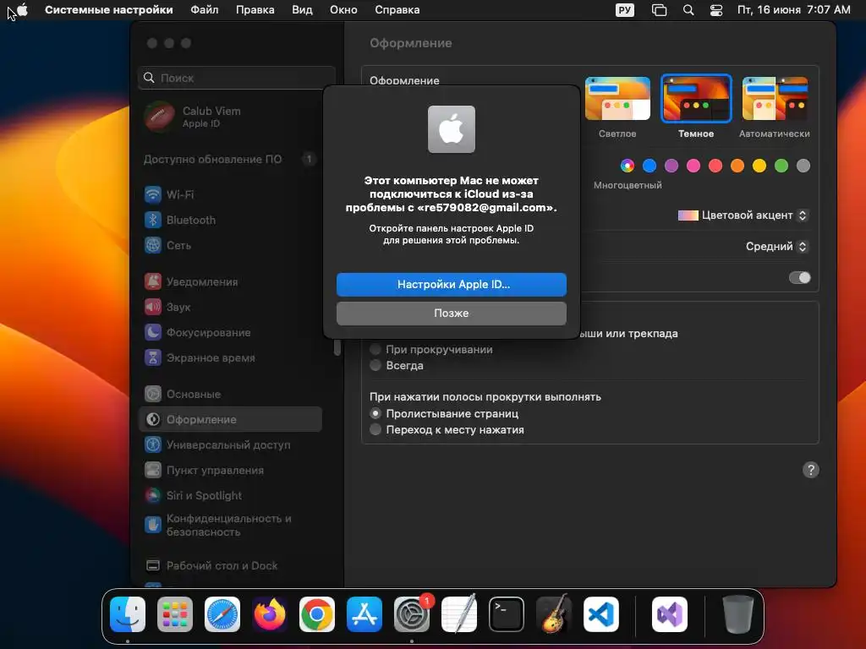Open Launchpad from the Dock

pos(175,614)
